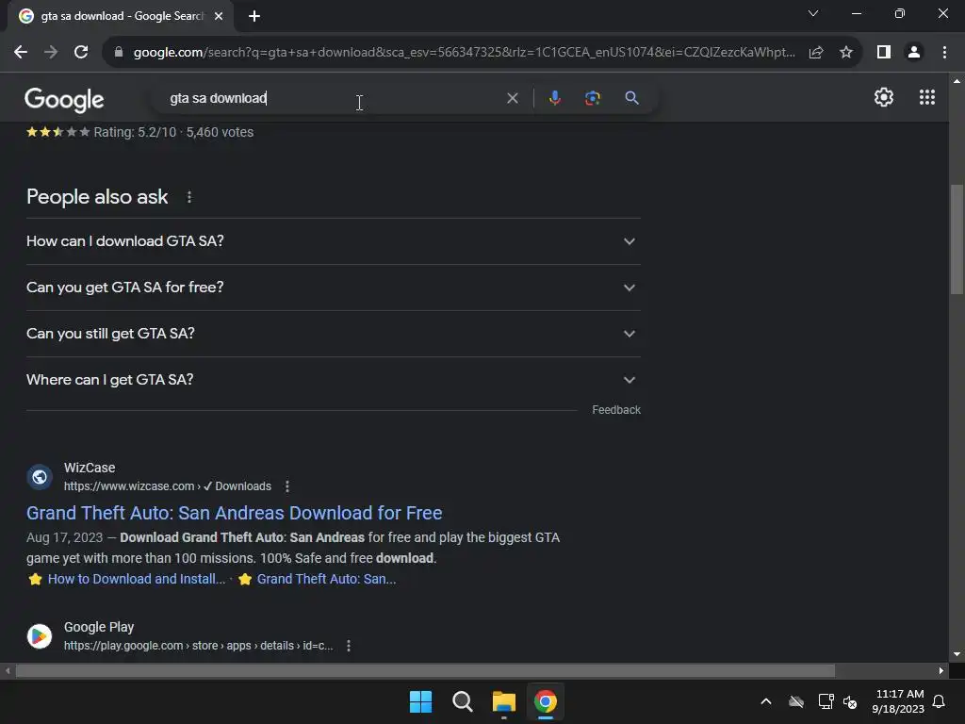Screen dimensions: 965x724
Task: Open Google quick settings gear
Action: point(884,97)
